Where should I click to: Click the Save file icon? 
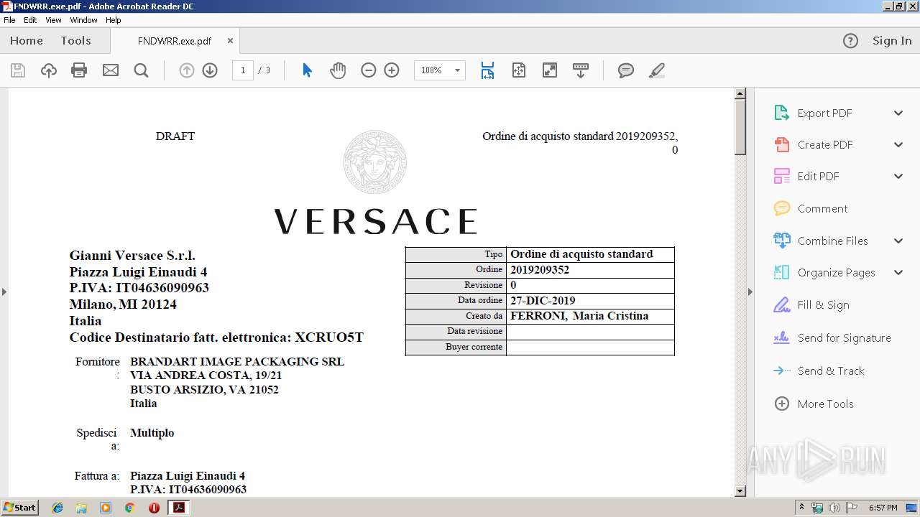pyautogui.click(x=18, y=70)
